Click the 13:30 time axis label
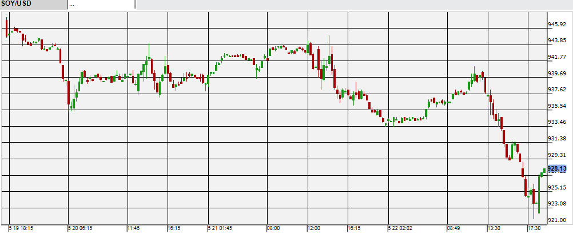The width and height of the screenshot is (573, 238). (494, 228)
